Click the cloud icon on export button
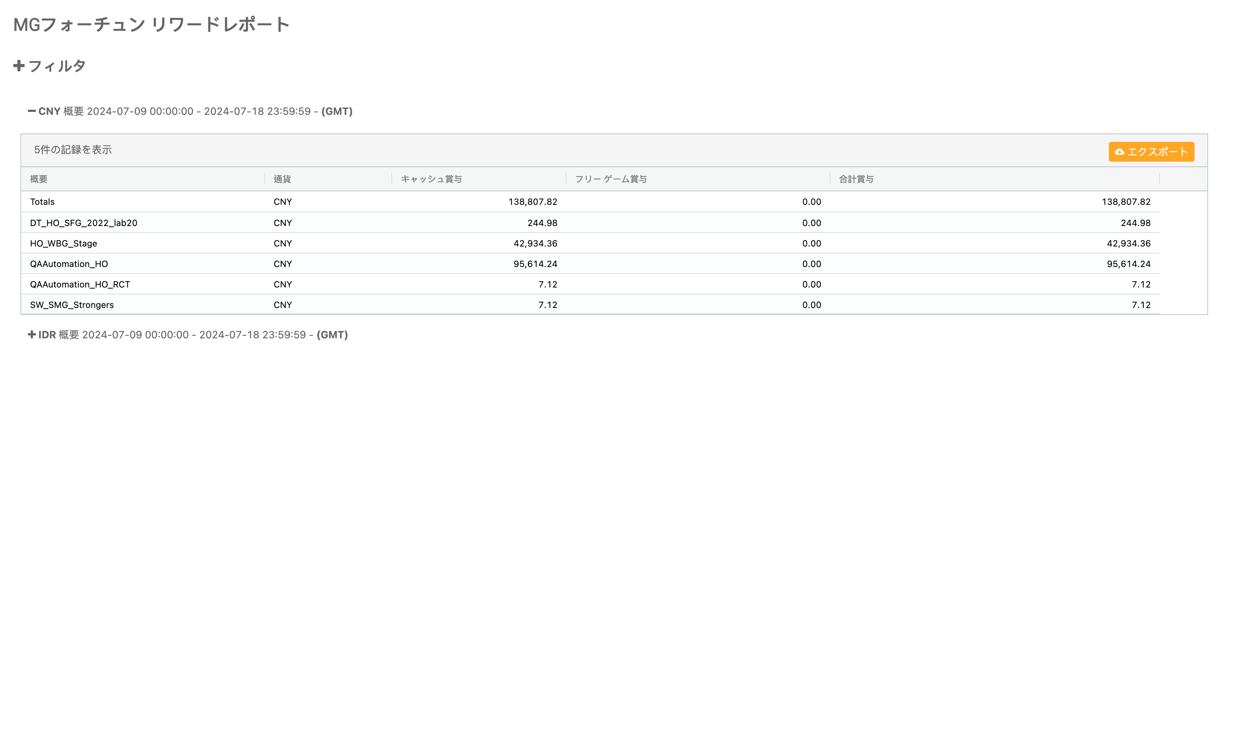Screen dimensions: 1233x741 click(x=1119, y=152)
